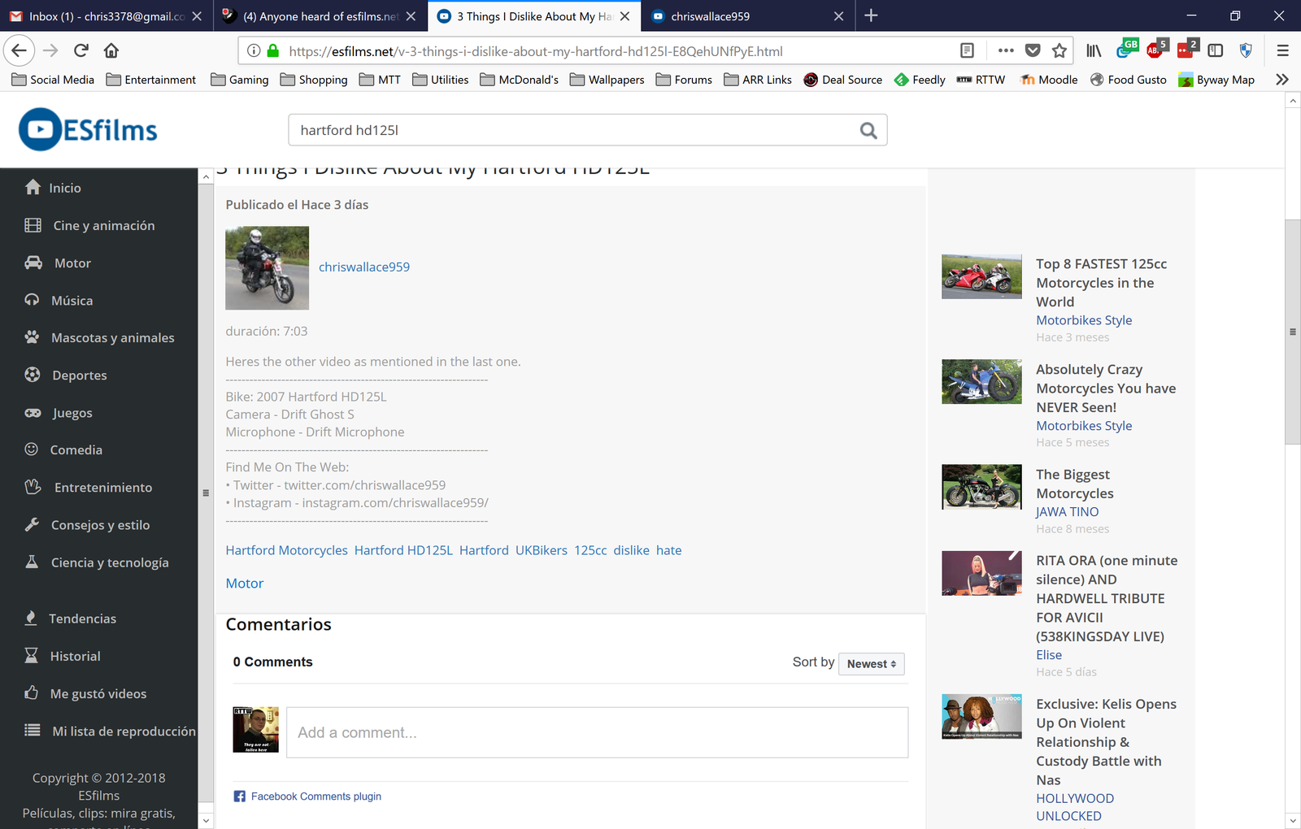The height and width of the screenshot is (829, 1301).
Task: Click the Add a comment field
Action: 597,732
